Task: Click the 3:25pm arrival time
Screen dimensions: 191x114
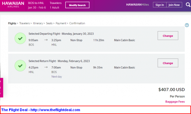Action: 56,40
